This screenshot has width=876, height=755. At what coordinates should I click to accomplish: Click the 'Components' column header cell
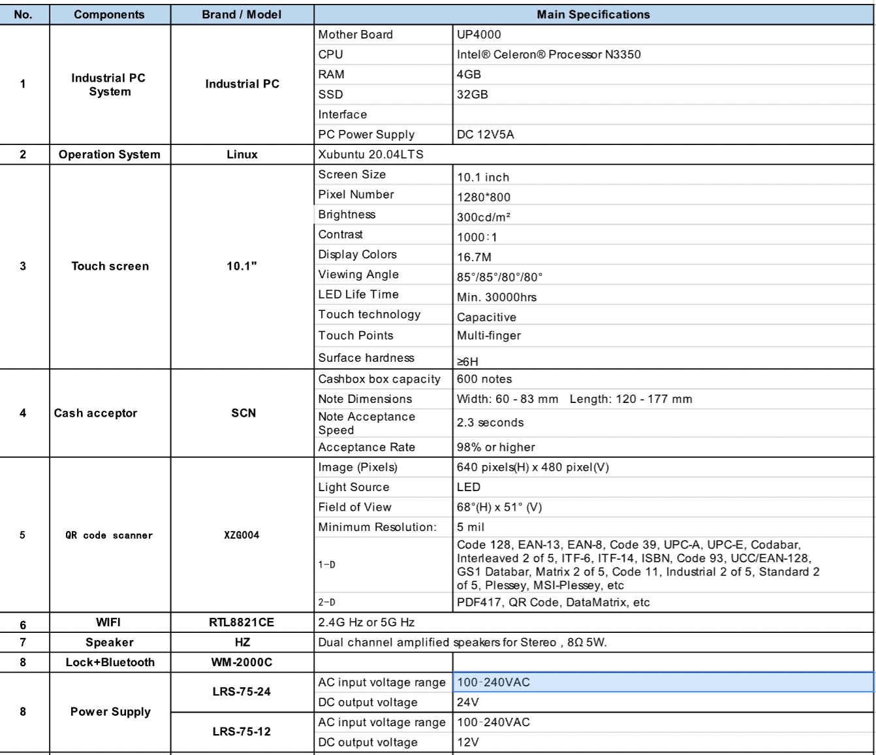tap(110, 14)
